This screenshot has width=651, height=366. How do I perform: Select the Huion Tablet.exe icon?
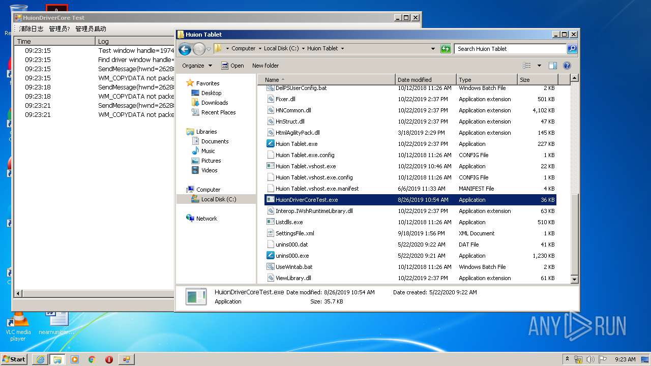point(271,144)
